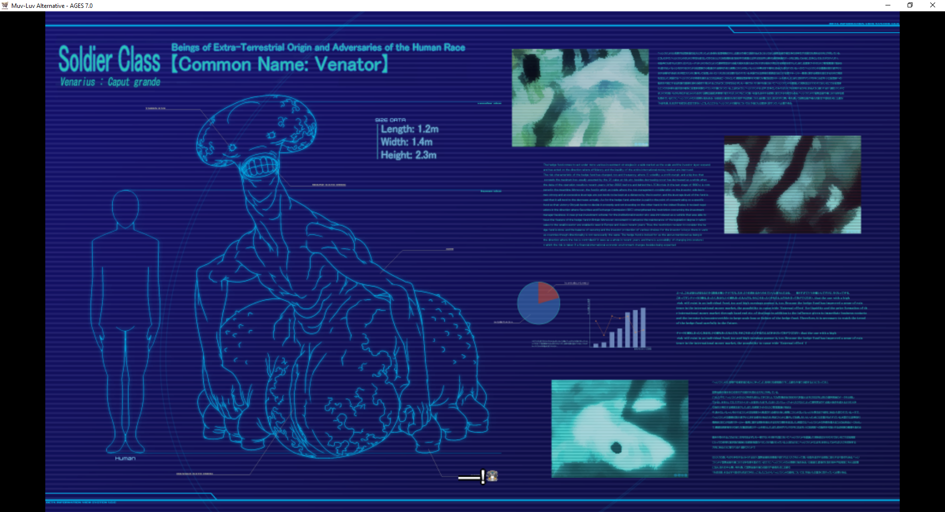Click the "Width: 1.4m" value
Viewport: 945px width, 512px height.
[407, 142]
